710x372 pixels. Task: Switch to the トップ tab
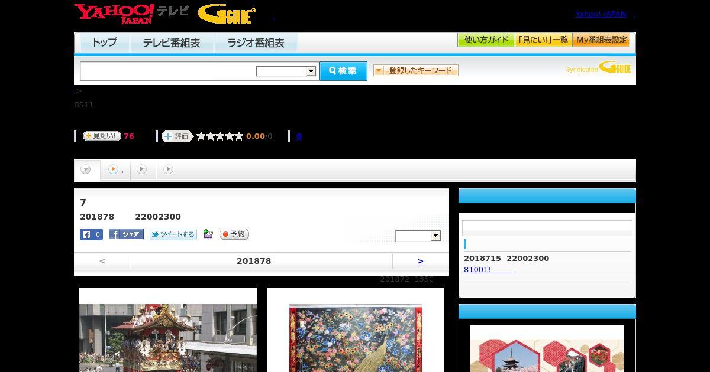click(105, 43)
